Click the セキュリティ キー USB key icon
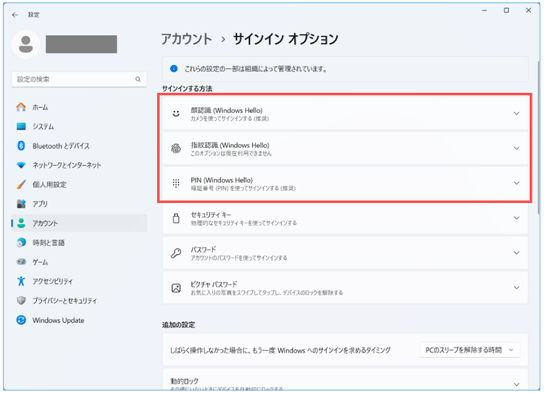The image size is (544, 393). pyautogui.click(x=176, y=218)
